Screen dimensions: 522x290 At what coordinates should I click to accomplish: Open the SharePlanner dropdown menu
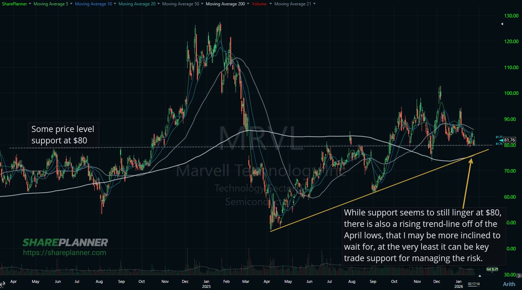click(14, 4)
